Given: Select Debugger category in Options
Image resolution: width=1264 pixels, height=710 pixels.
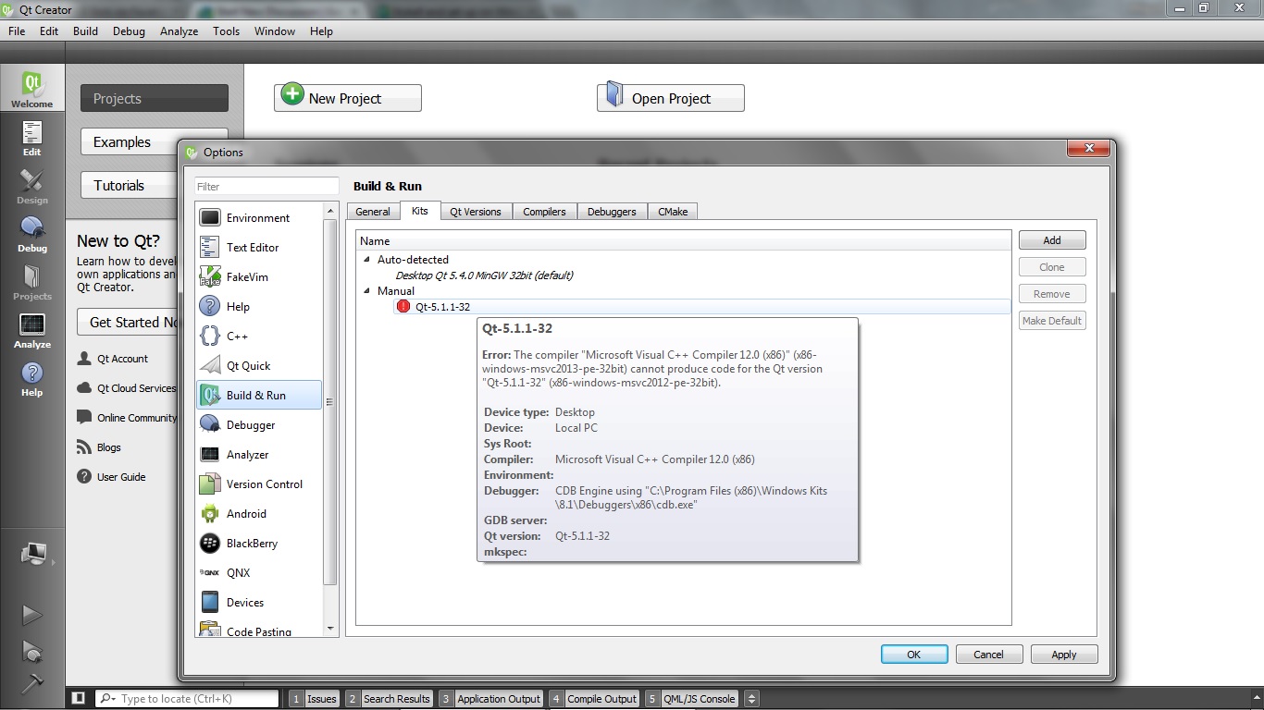Looking at the screenshot, I should pos(260,425).
